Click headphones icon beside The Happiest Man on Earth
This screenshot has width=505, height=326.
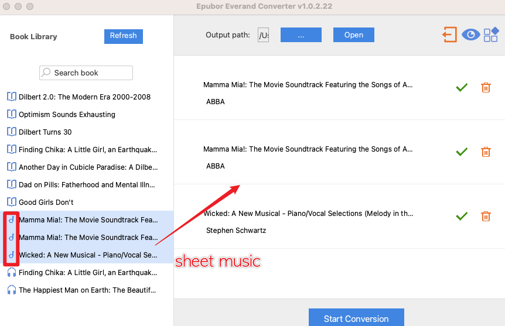point(12,290)
